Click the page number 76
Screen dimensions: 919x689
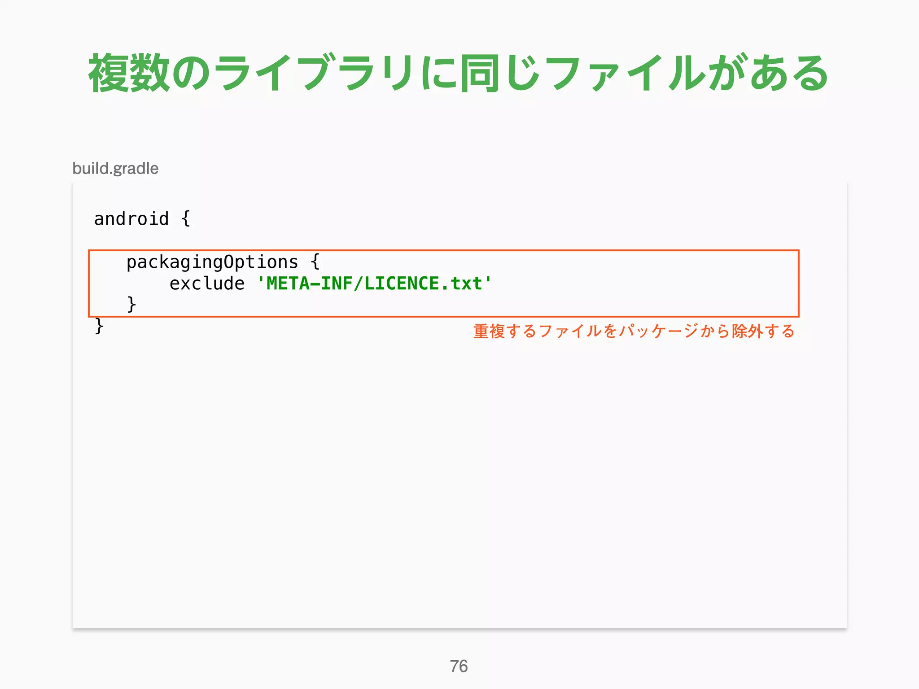[459, 666]
